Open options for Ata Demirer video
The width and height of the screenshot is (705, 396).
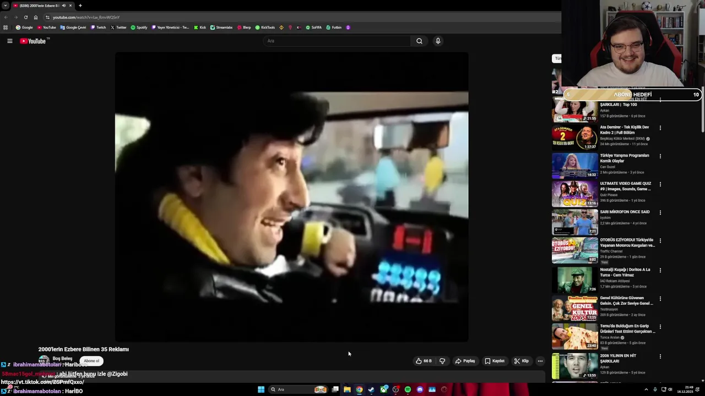(x=660, y=128)
